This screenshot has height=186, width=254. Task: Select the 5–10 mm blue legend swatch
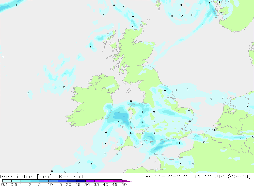coord(44,181)
